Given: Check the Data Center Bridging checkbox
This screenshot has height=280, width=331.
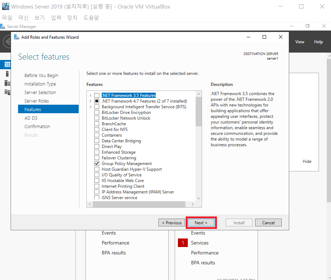Looking at the screenshot, I should point(97,141).
